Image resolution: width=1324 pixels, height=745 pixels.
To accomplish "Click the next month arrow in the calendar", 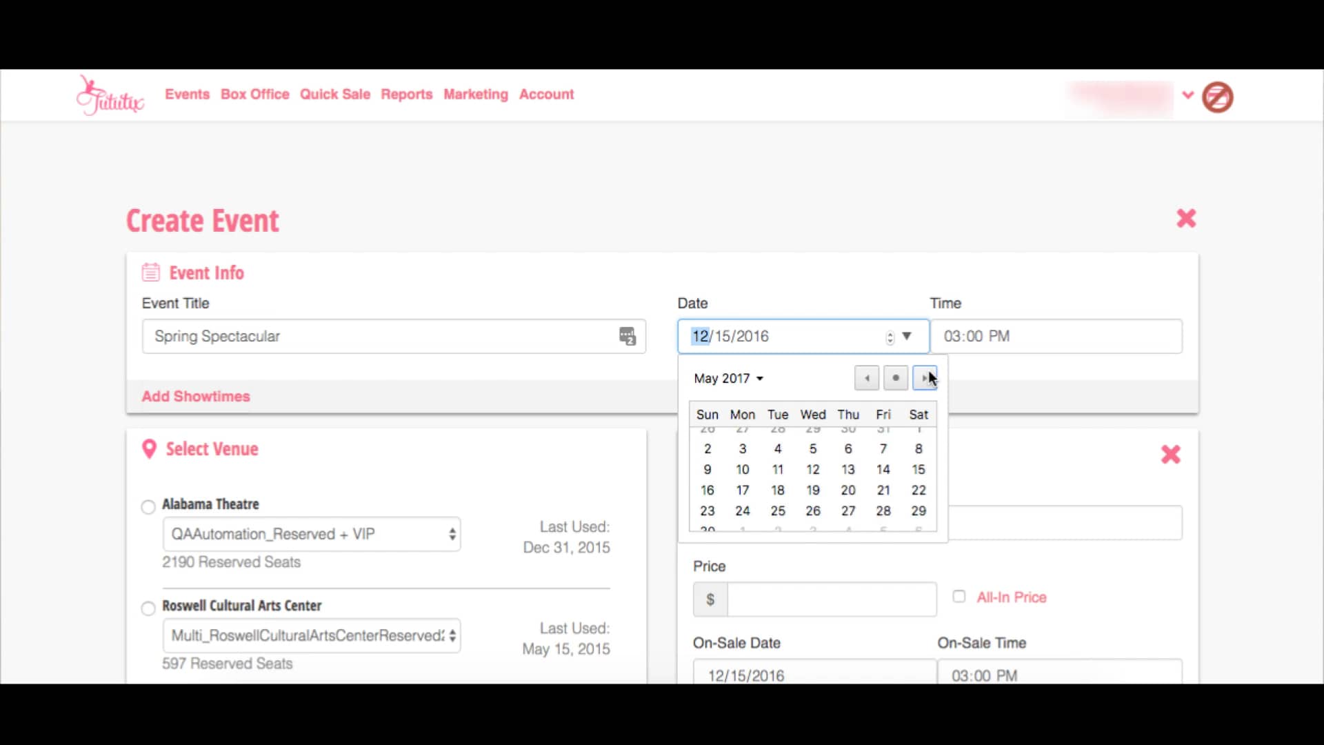I will (925, 378).
